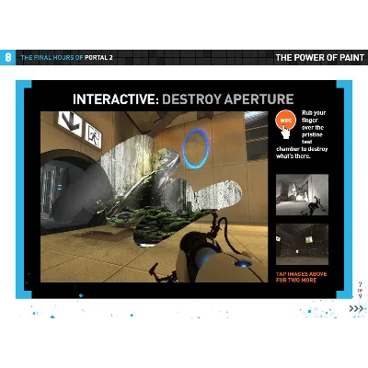The image size is (368, 368).
Task: Tap the down-arrow sign in the chamber image
Action: click(x=70, y=123)
